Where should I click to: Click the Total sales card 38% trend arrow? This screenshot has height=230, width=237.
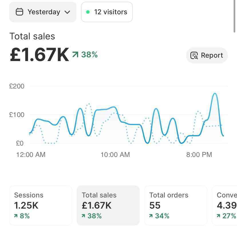click(84, 216)
